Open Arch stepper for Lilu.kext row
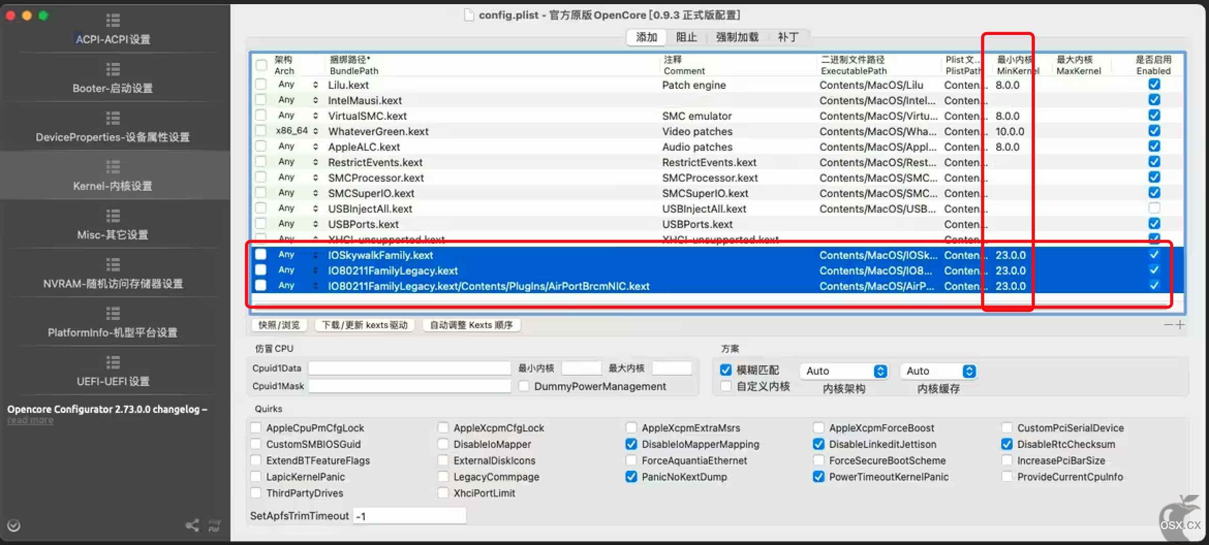This screenshot has width=1209, height=545. 316,85
